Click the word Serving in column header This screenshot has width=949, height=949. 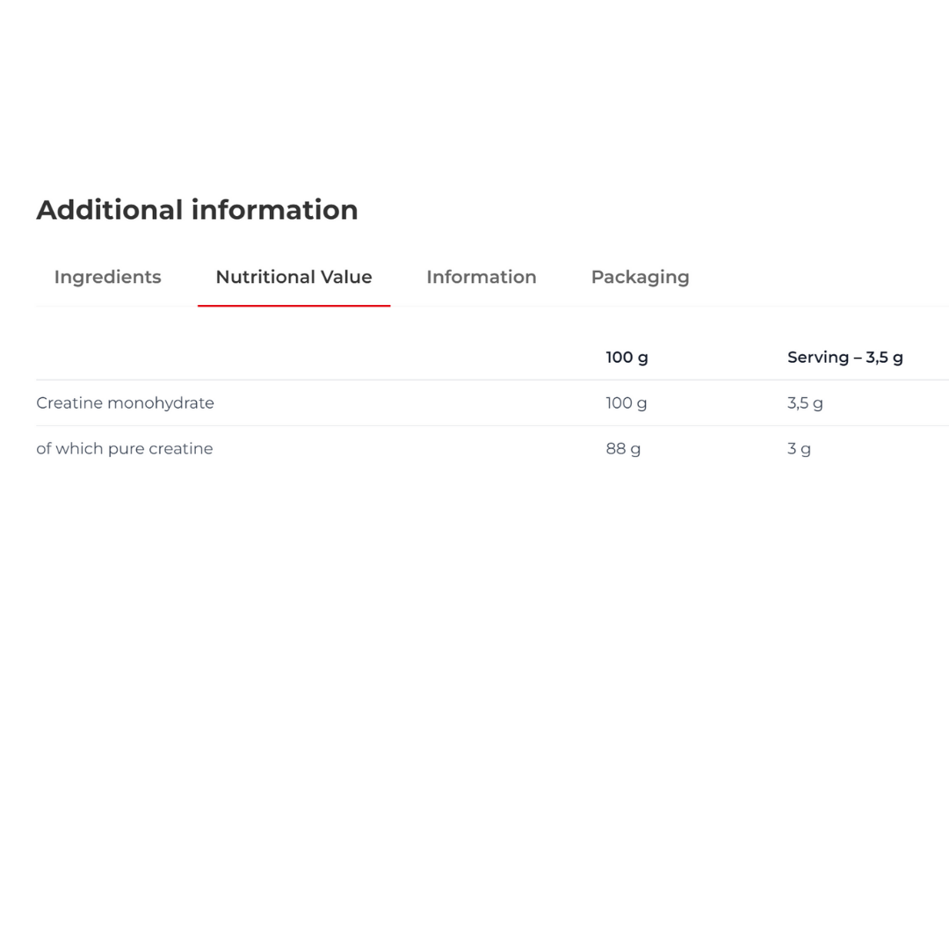818,358
